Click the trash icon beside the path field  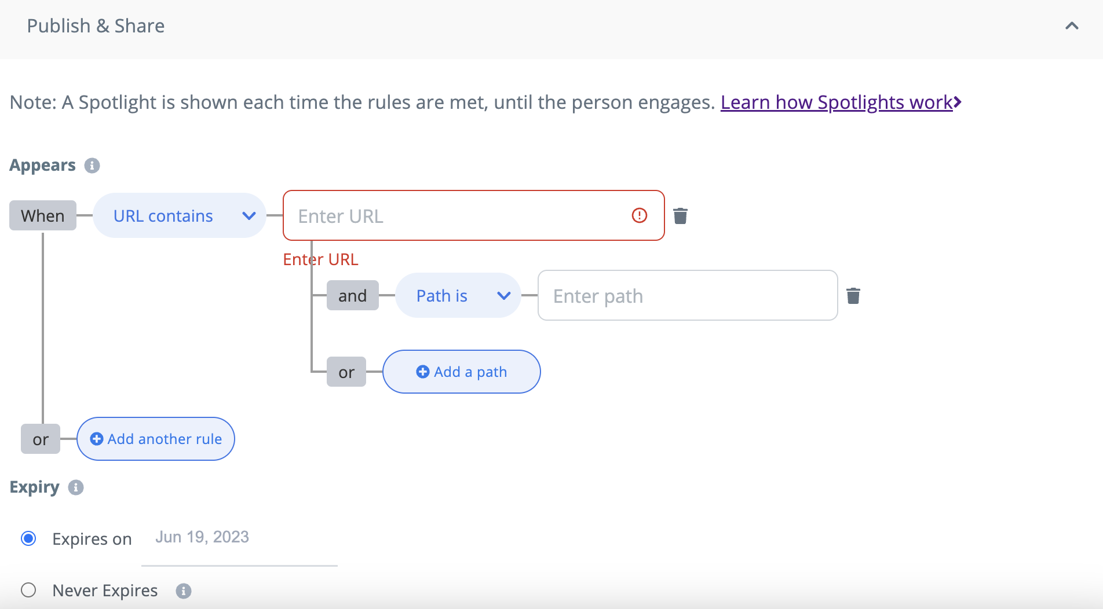pyautogui.click(x=853, y=296)
